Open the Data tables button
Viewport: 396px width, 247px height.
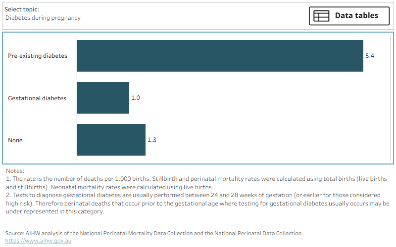point(349,16)
